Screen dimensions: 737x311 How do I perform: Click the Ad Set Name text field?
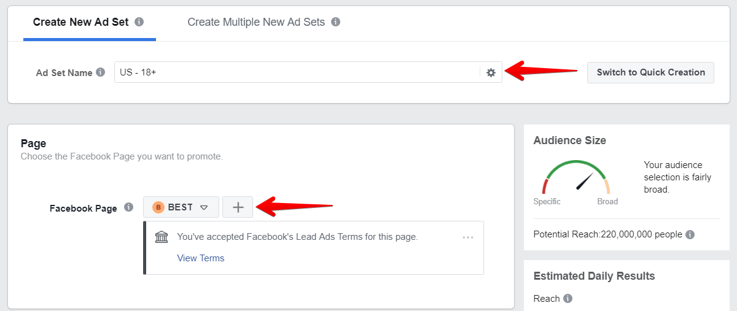tap(295, 72)
